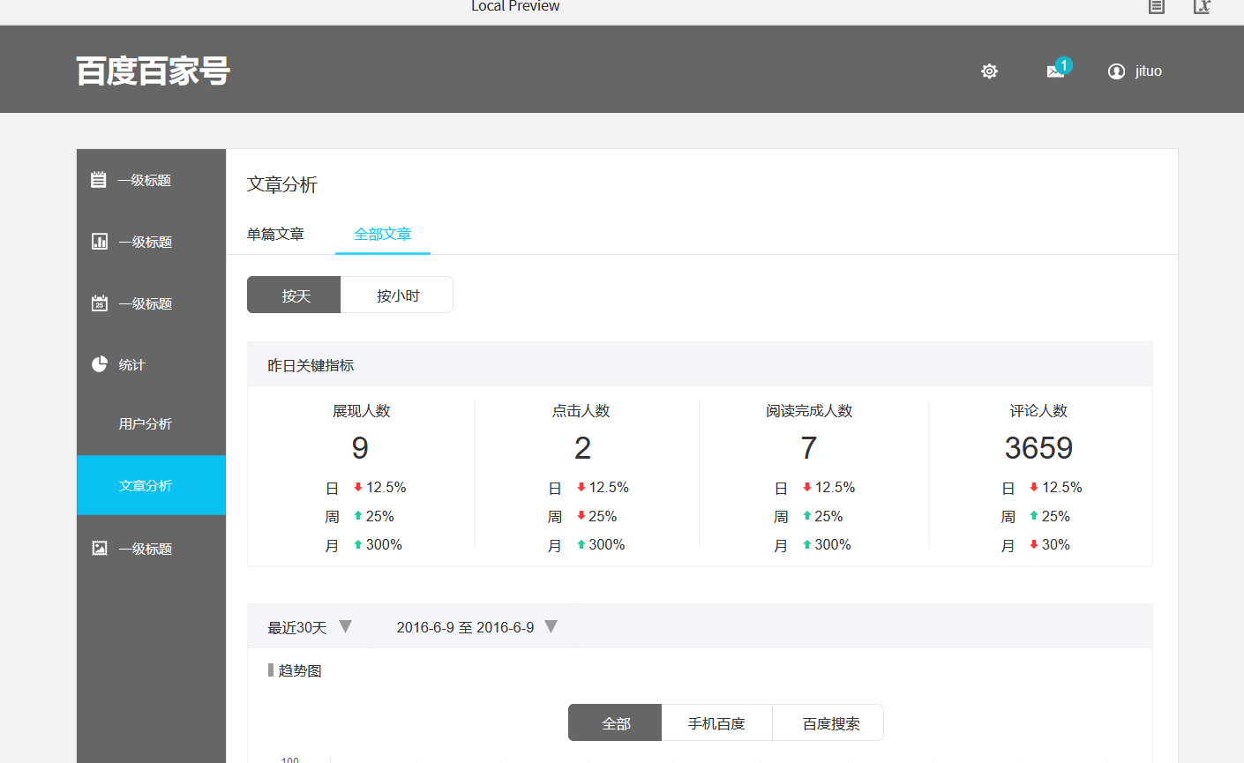Click red down arrow for 评论人数 月
1244x763 pixels.
[1034, 545]
